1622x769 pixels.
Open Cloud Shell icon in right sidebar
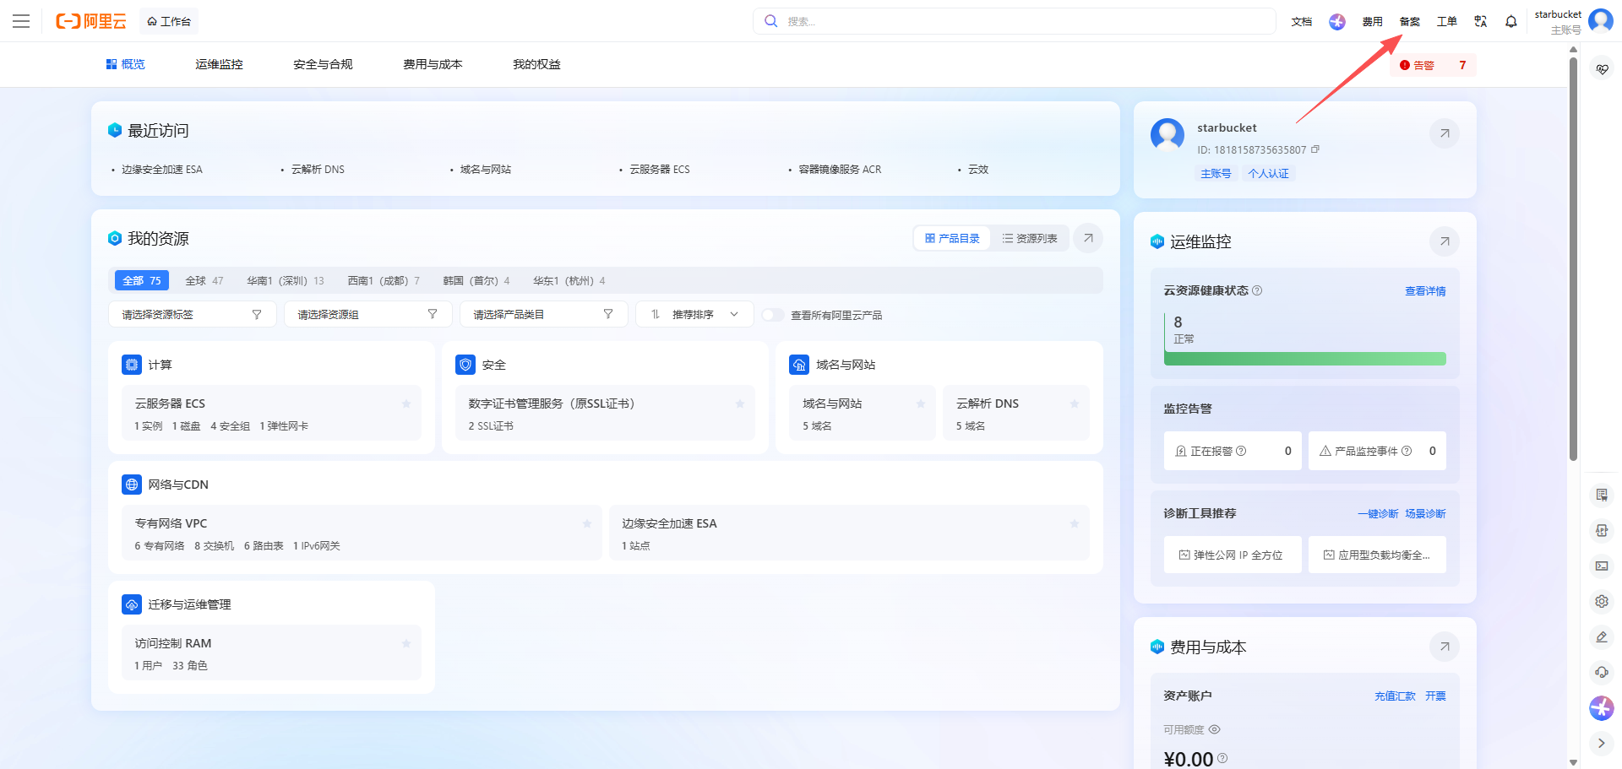click(x=1602, y=566)
